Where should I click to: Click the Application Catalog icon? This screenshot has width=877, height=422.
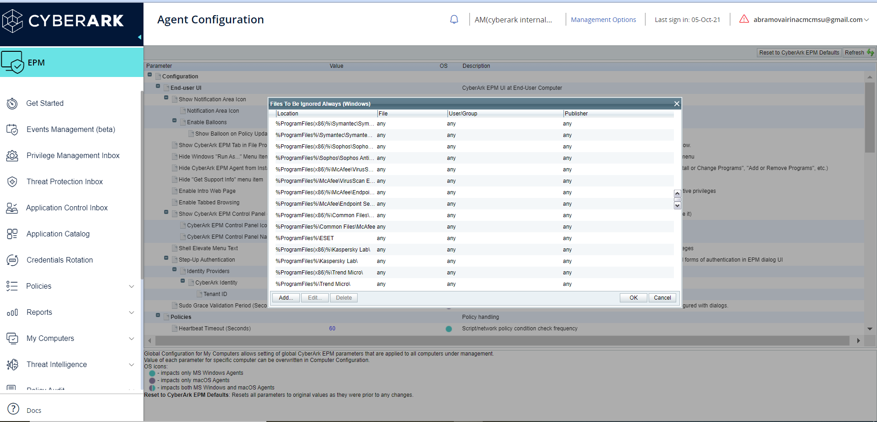click(x=12, y=234)
